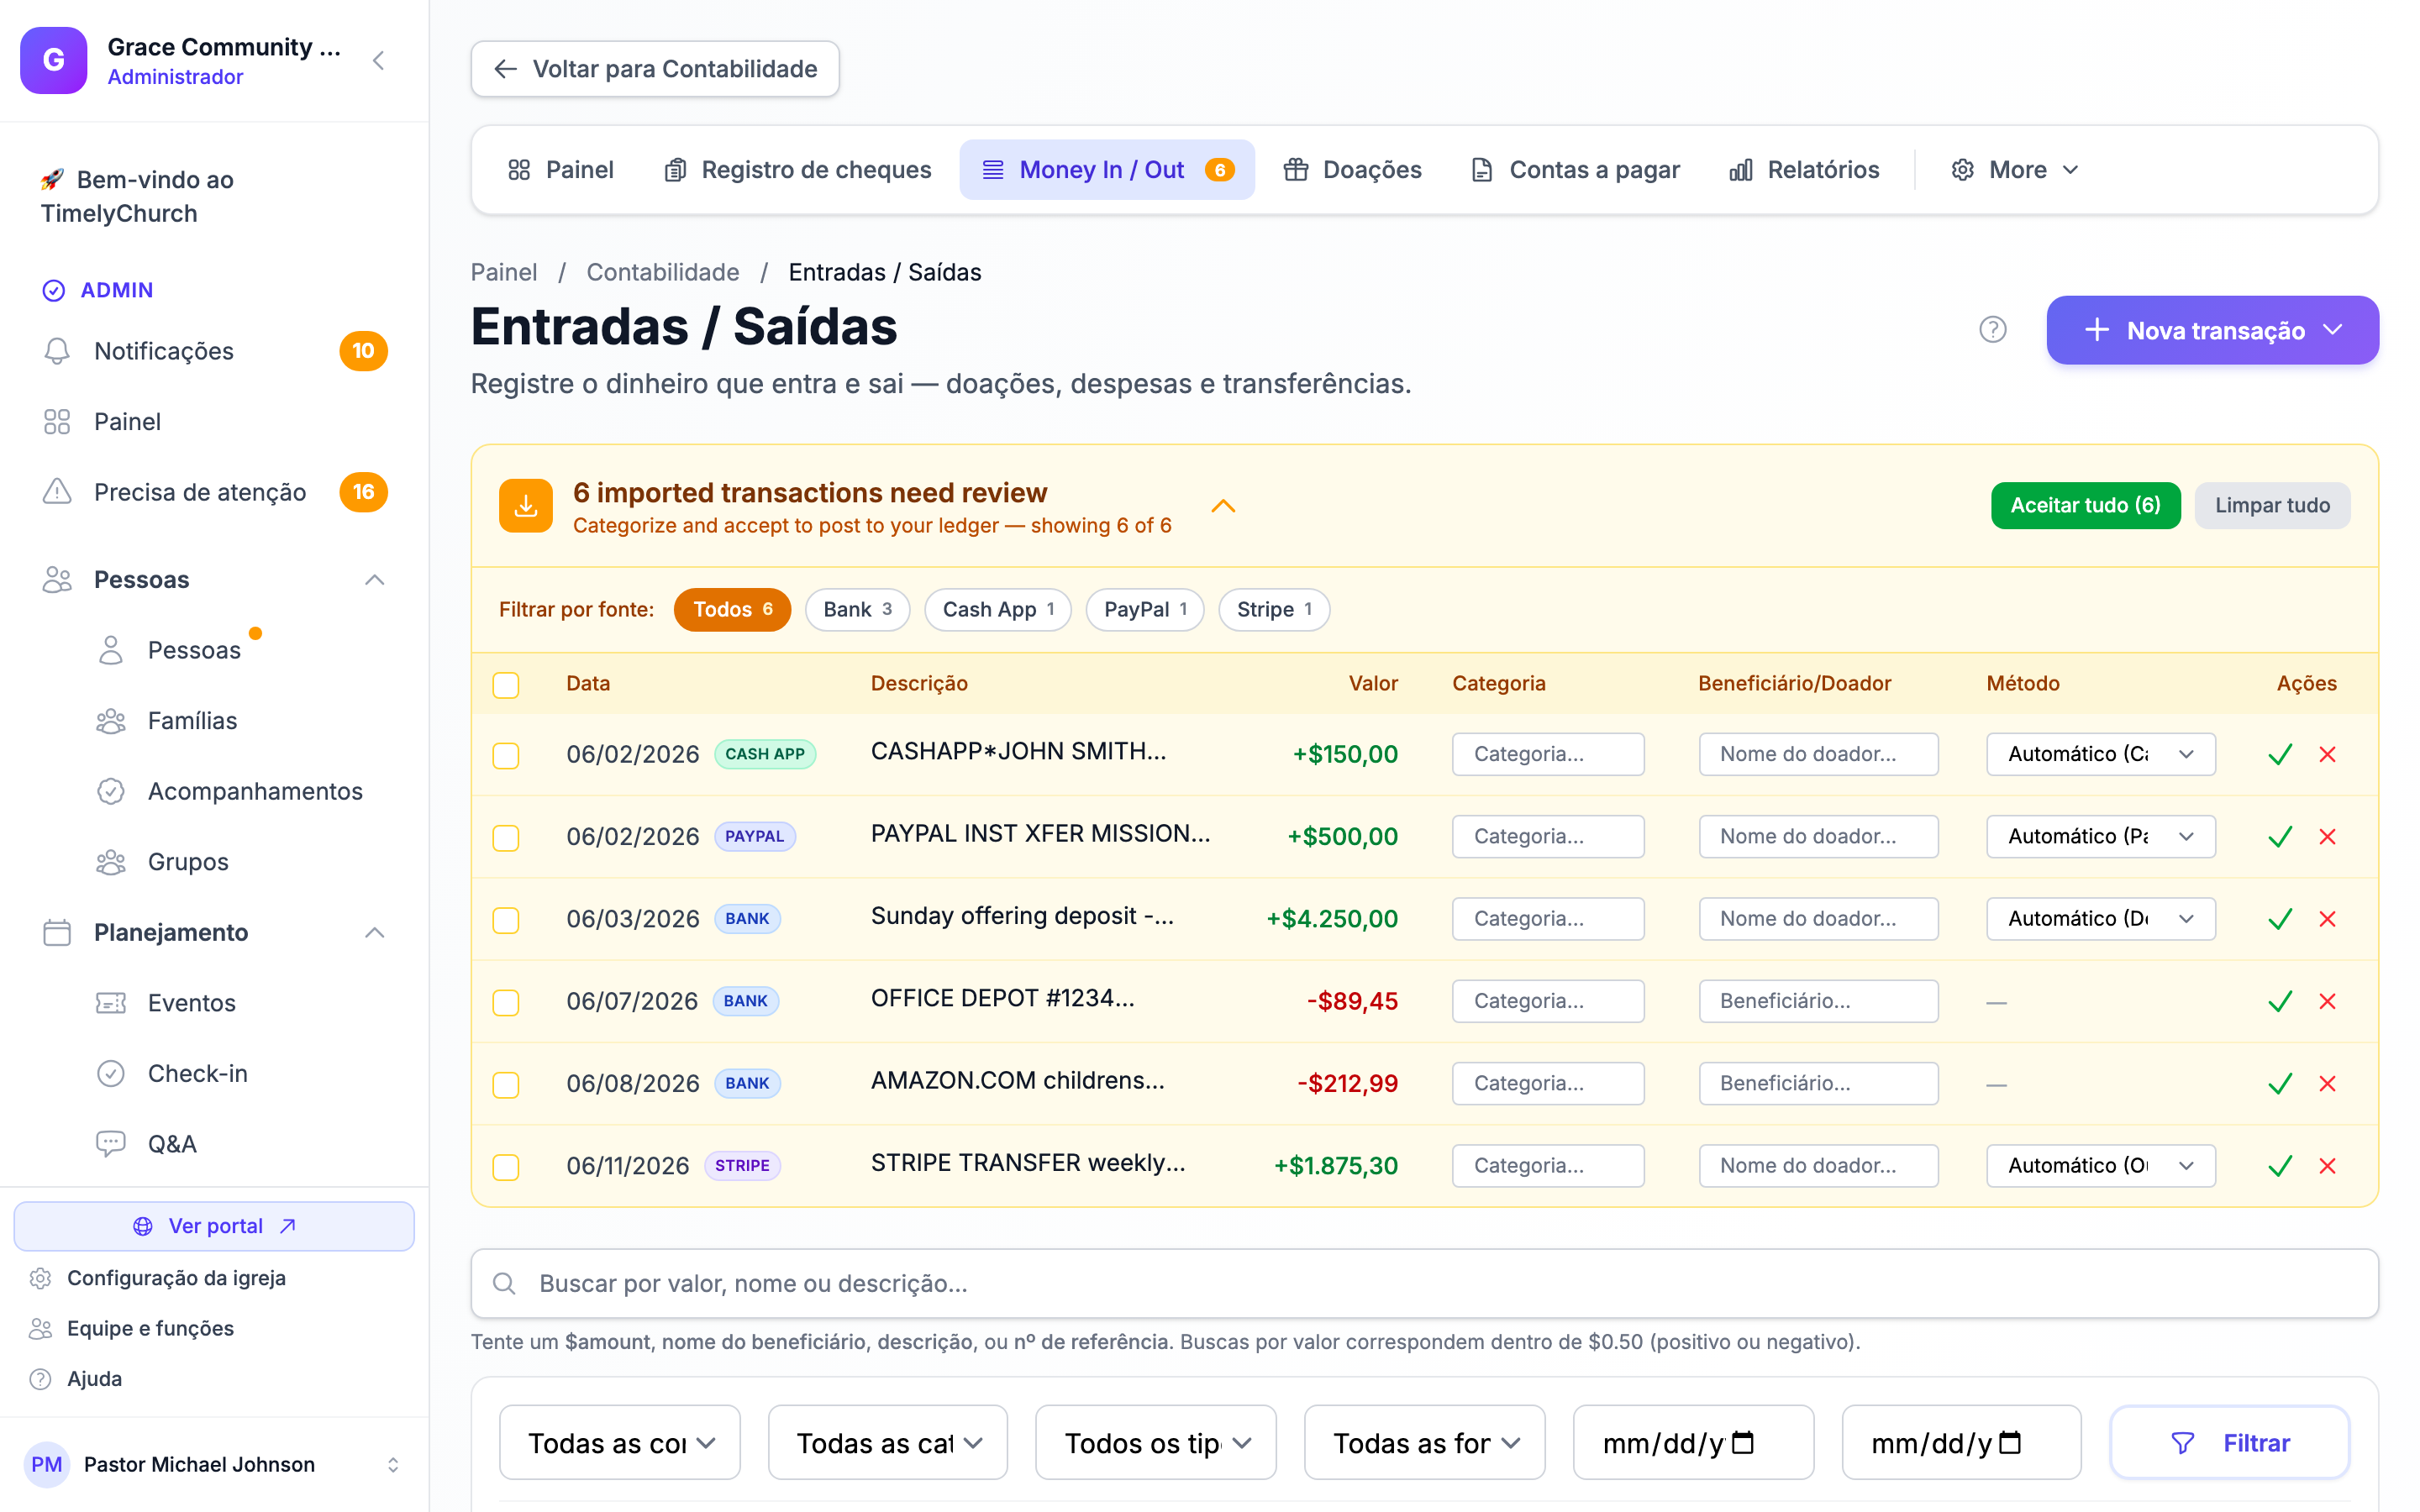Check the Sunday offering deposit row checkbox
The width and height of the screenshot is (2420, 1512).
(x=506, y=919)
